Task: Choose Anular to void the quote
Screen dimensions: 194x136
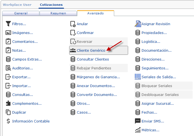Action: [x=82, y=24]
